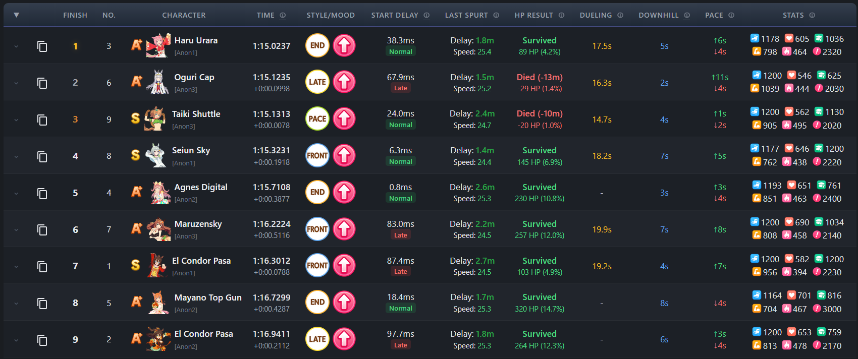Viewport: 858px width, 359px height.
Task: Sort by TIME column header
Action: (265, 16)
